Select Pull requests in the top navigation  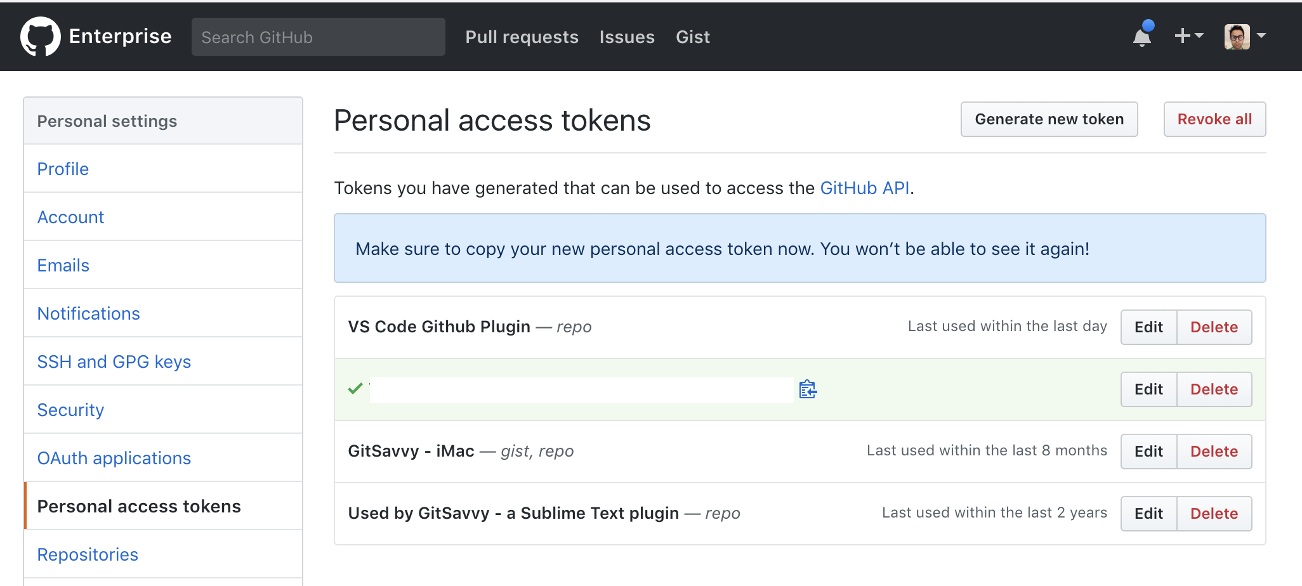(522, 37)
